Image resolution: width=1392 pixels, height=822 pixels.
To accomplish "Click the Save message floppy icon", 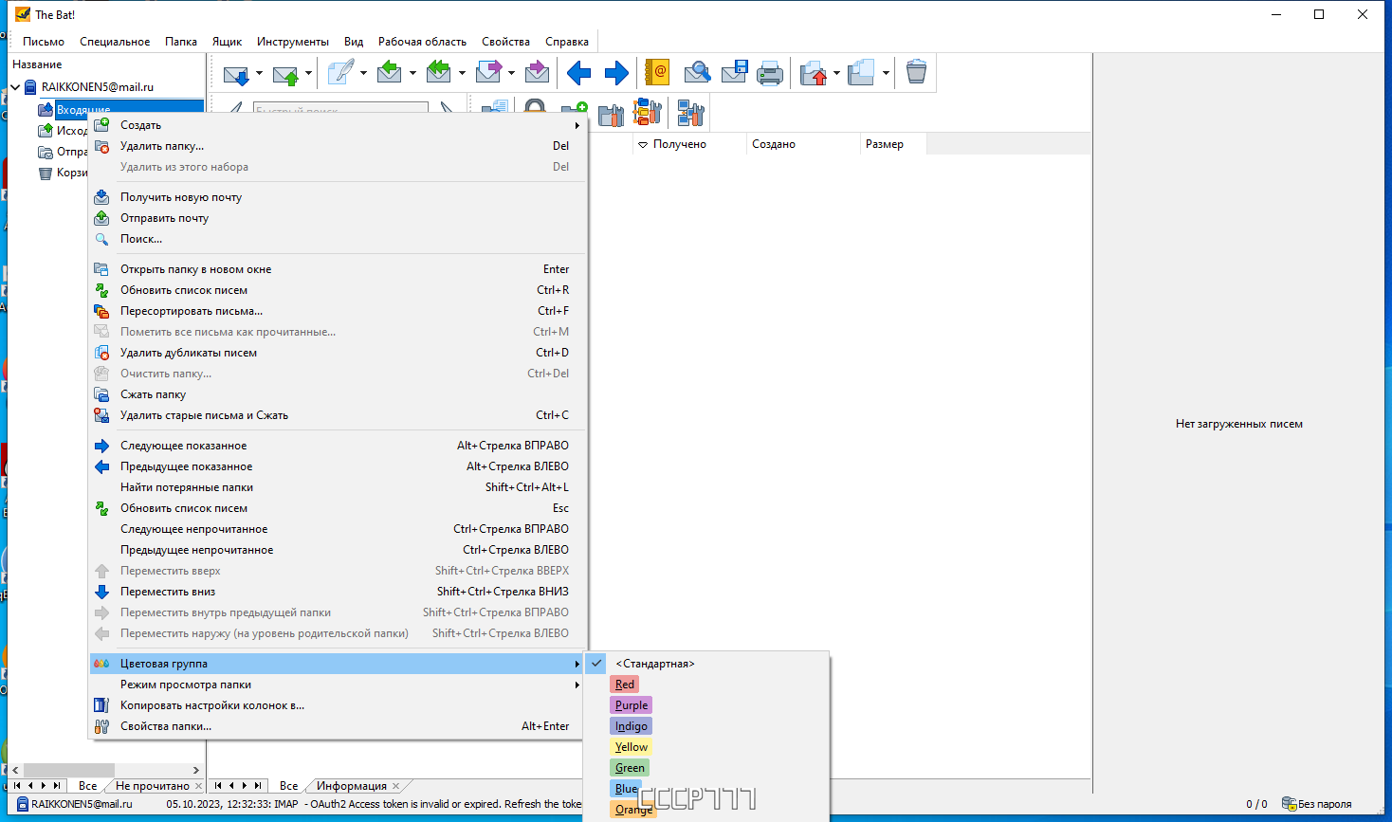I will (734, 73).
